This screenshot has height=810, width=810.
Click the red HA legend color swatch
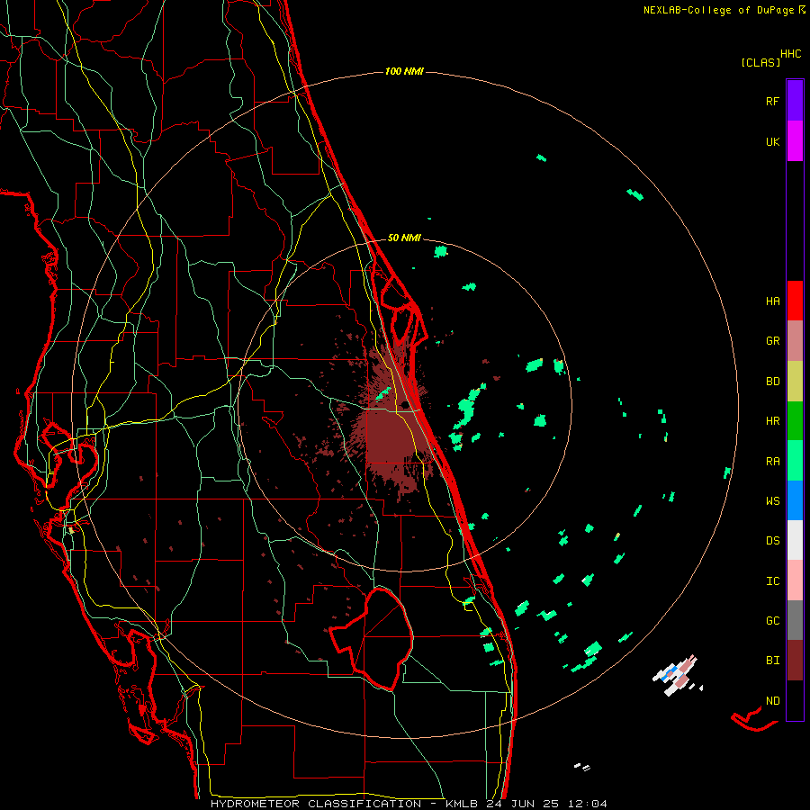coord(795,301)
